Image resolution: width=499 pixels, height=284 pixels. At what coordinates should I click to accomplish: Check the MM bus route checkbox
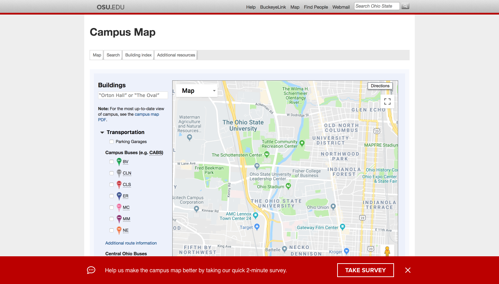(112, 219)
